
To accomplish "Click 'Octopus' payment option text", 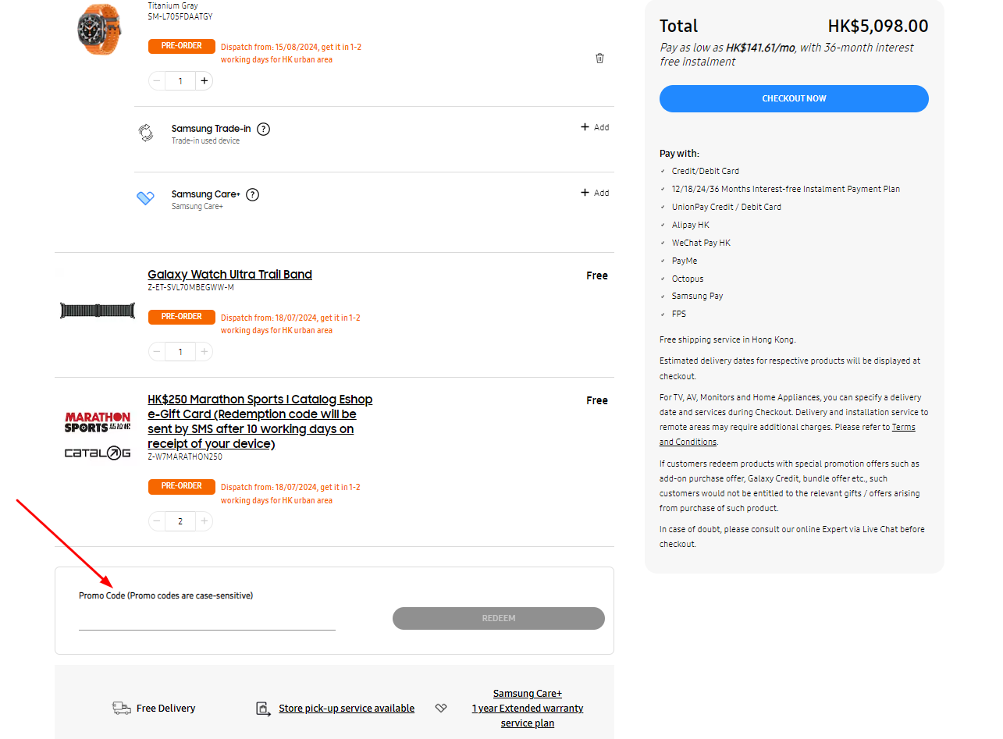I will click(x=688, y=279).
